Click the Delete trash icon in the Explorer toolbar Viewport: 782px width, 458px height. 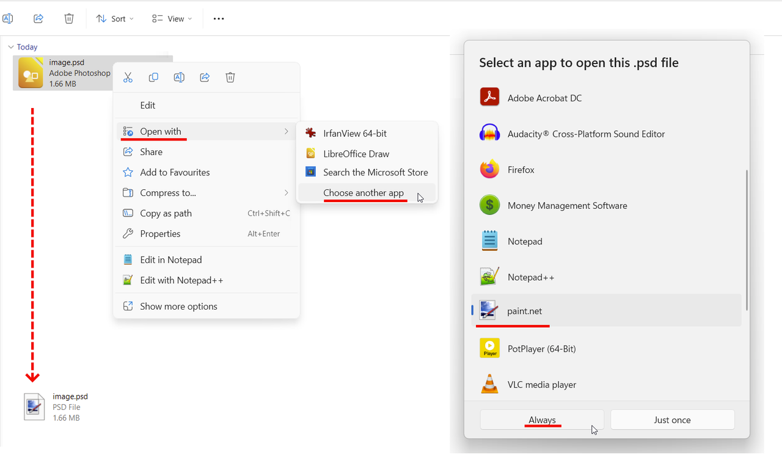69,19
